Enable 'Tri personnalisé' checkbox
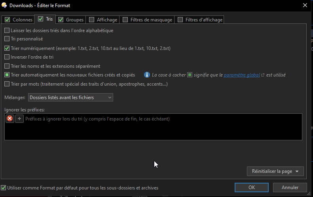This screenshot has height=197, width=313. pos(7,39)
